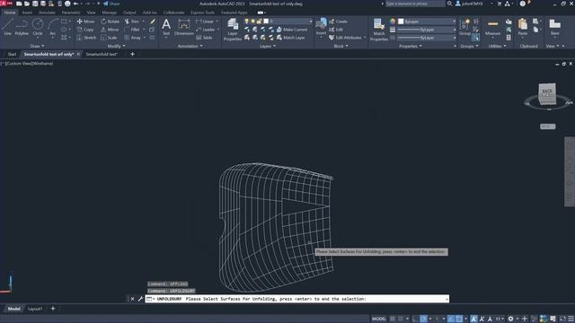Select the Text annotation tool
Image resolution: width=575 pixels, height=323 pixels.
point(166,27)
